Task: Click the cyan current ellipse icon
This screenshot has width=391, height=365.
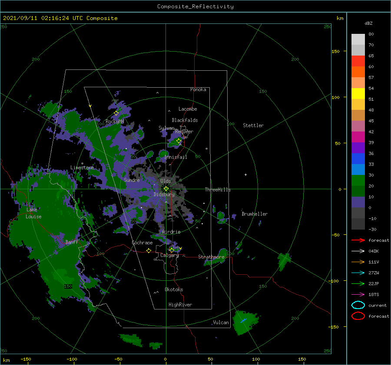Action: [358, 305]
